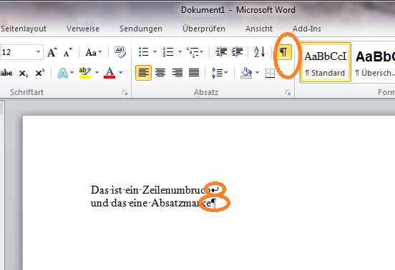Toggle the show paragraph marks (¶) button
The height and width of the screenshot is (270, 395).
pos(284,52)
